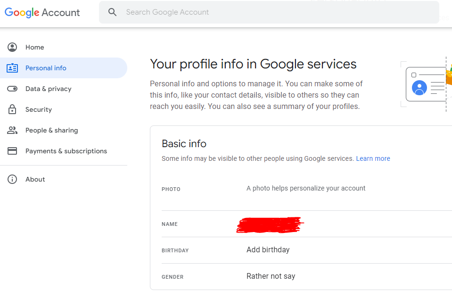Open the Birthday row label
452x299 pixels.
(x=175, y=250)
